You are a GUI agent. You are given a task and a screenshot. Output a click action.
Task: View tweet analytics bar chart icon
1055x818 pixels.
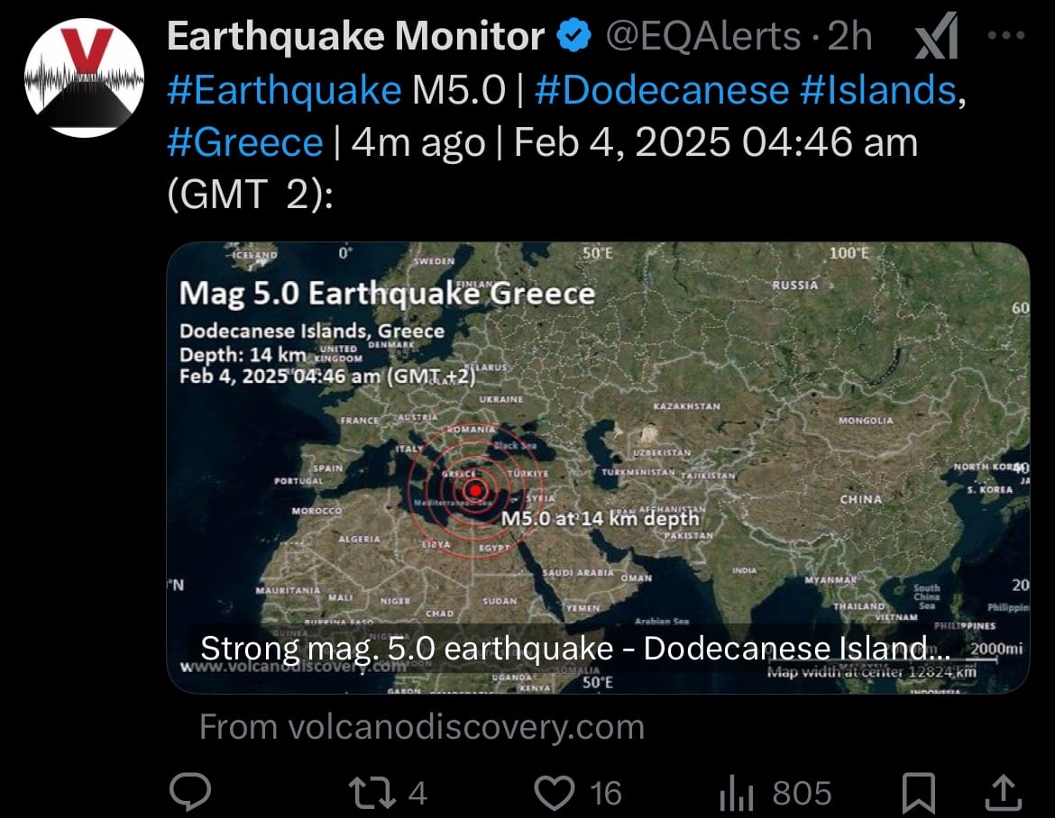(x=736, y=793)
